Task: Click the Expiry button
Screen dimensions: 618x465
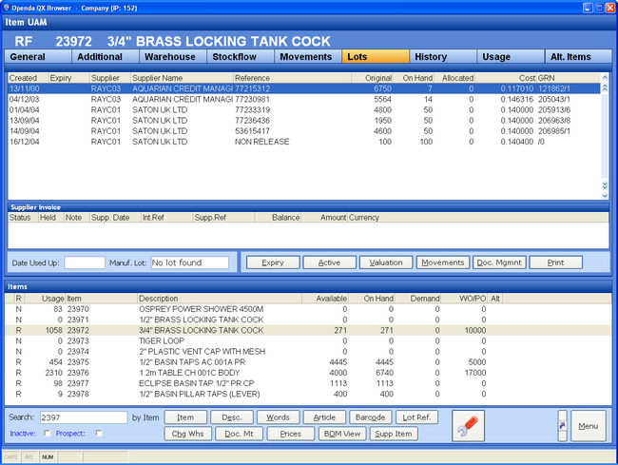Action: point(273,262)
